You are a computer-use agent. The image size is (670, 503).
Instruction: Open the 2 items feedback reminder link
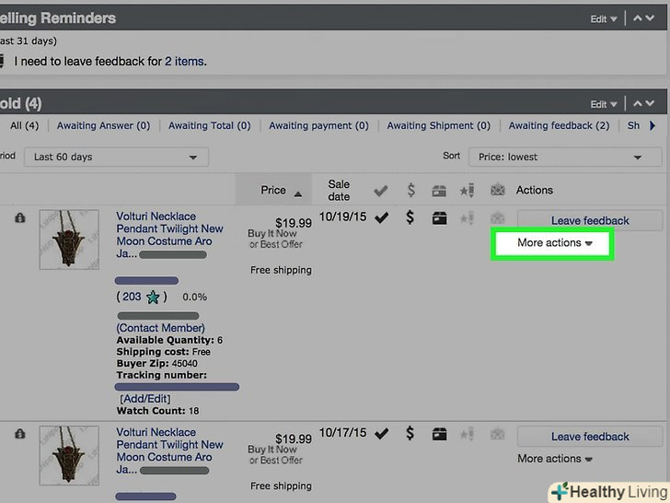(184, 62)
